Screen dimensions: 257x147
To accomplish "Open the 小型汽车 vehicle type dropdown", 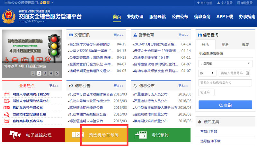I will pyautogui.click(x=226, y=64).
